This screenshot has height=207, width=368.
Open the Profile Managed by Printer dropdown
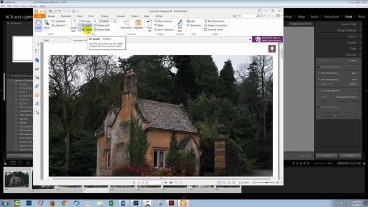(347, 97)
